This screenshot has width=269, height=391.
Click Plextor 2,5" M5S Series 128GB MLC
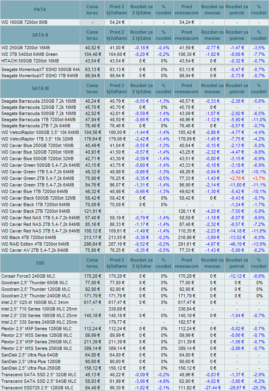pyautogui.click(x=36, y=336)
